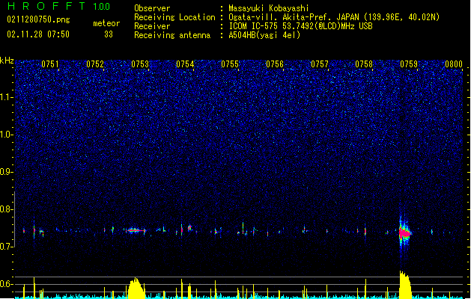
Task: Click the 0.8 kHz frequency axis label
Action: (7, 209)
